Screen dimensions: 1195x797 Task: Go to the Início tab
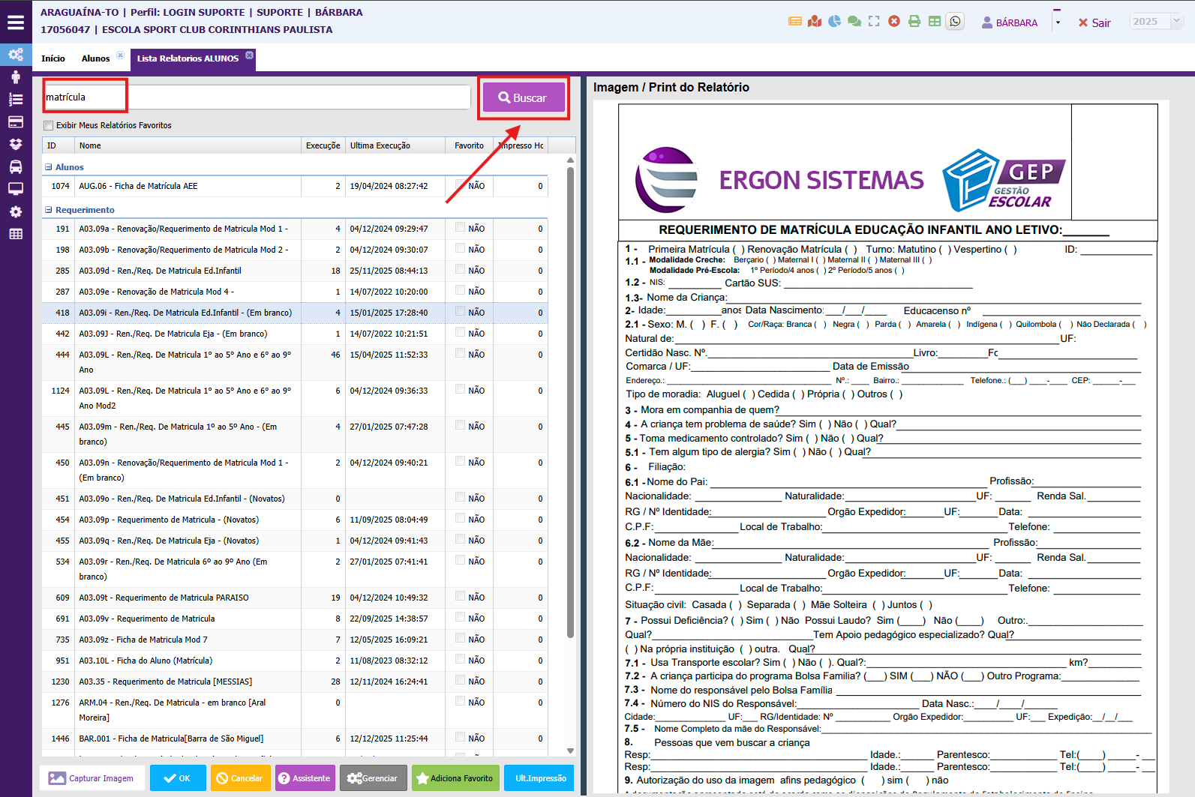[53, 58]
